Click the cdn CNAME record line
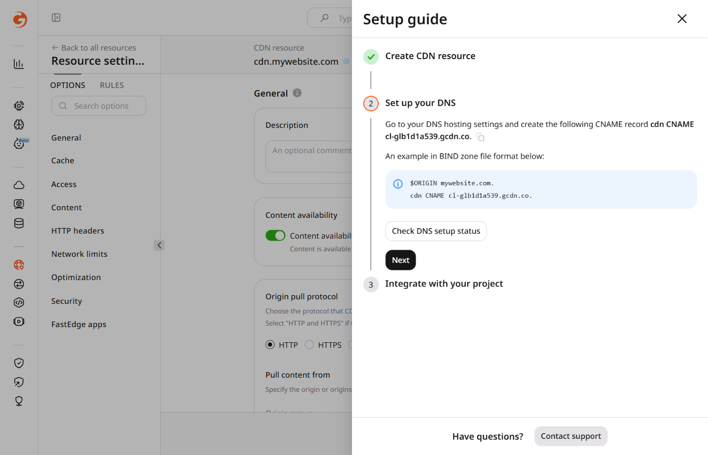 471,196
